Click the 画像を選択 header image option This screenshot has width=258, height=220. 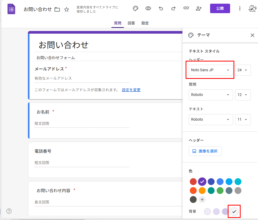[x=205, y=151]
